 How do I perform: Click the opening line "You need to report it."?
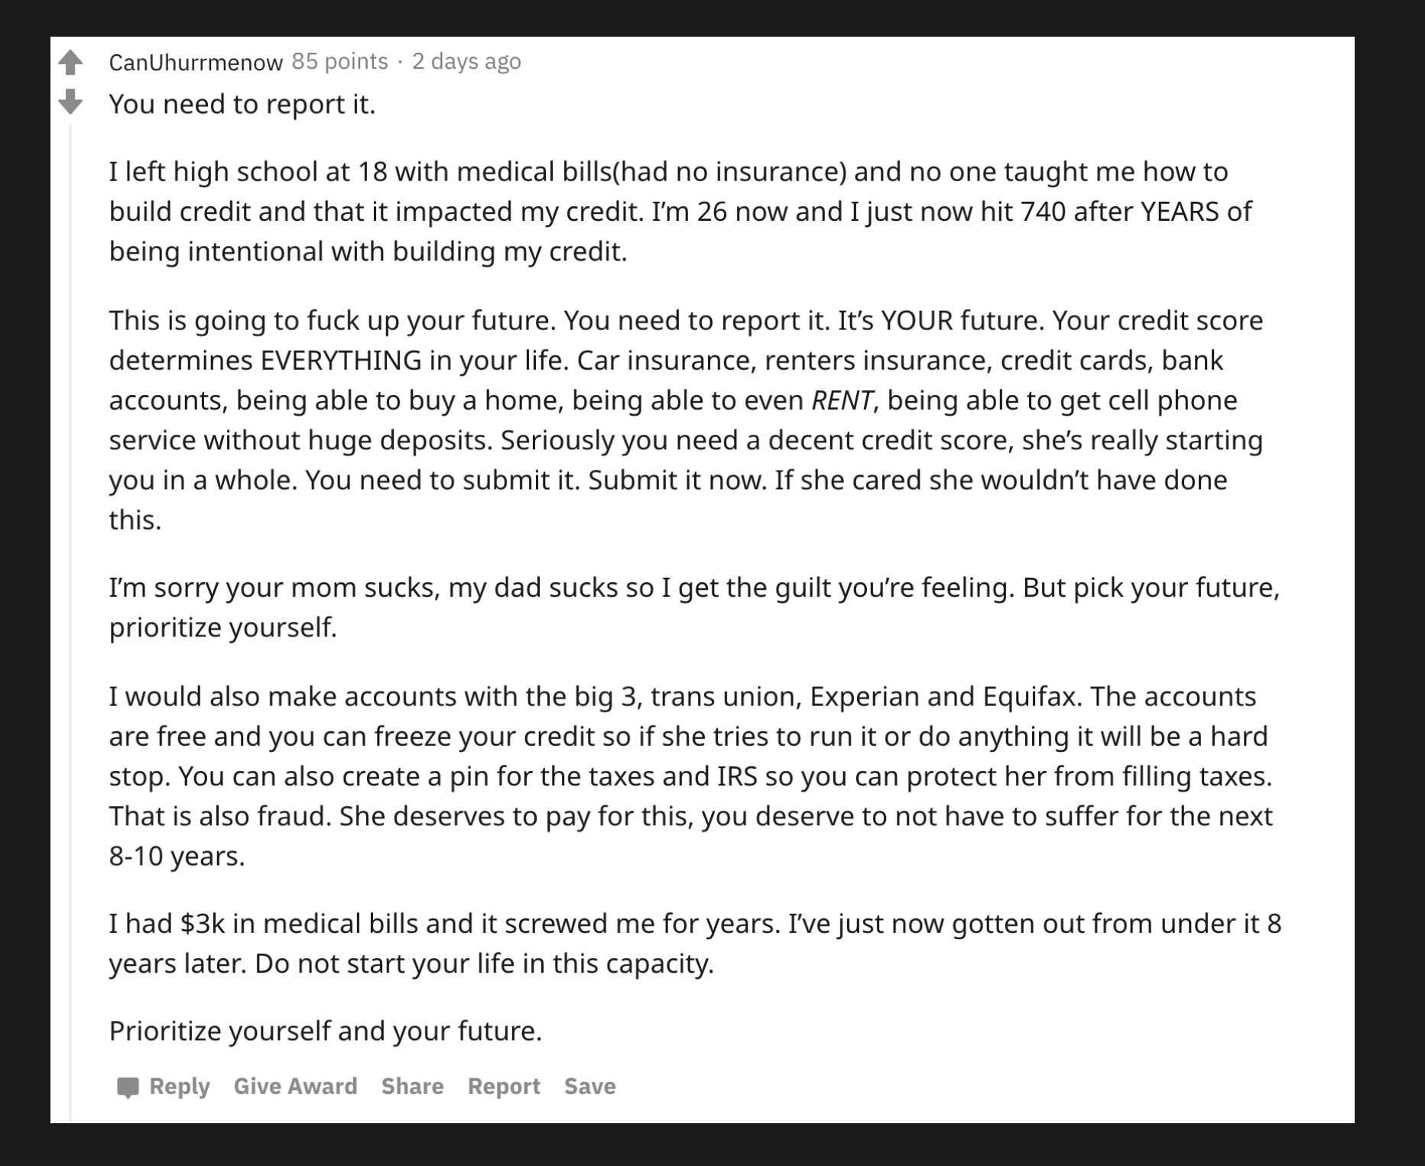click(242, 104)
